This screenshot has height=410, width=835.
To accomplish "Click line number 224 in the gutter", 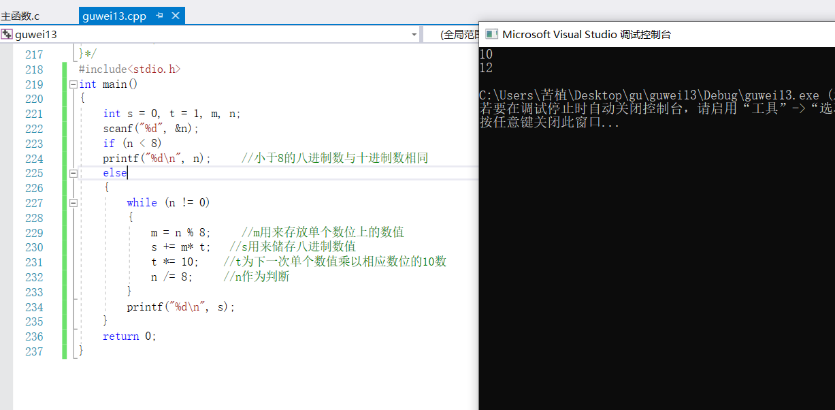I will pos(33,158).
